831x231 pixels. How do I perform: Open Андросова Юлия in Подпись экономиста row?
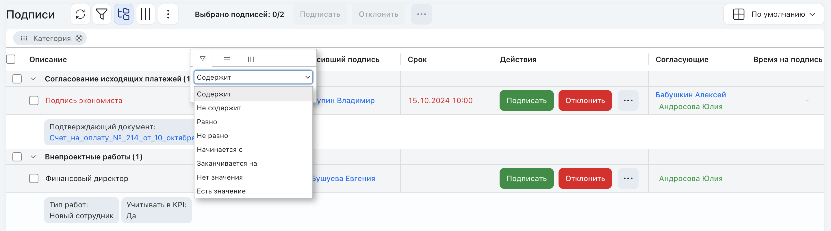tap(691, 107)
